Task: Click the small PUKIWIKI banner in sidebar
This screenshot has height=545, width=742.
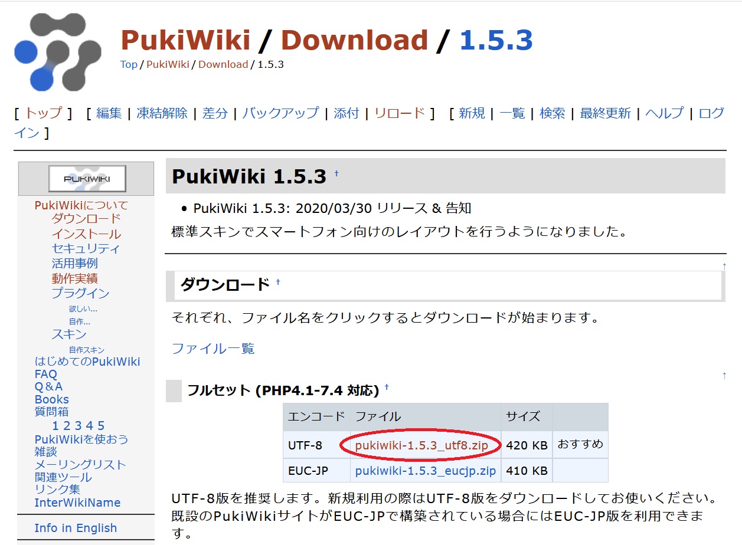Action: (87, 179)
